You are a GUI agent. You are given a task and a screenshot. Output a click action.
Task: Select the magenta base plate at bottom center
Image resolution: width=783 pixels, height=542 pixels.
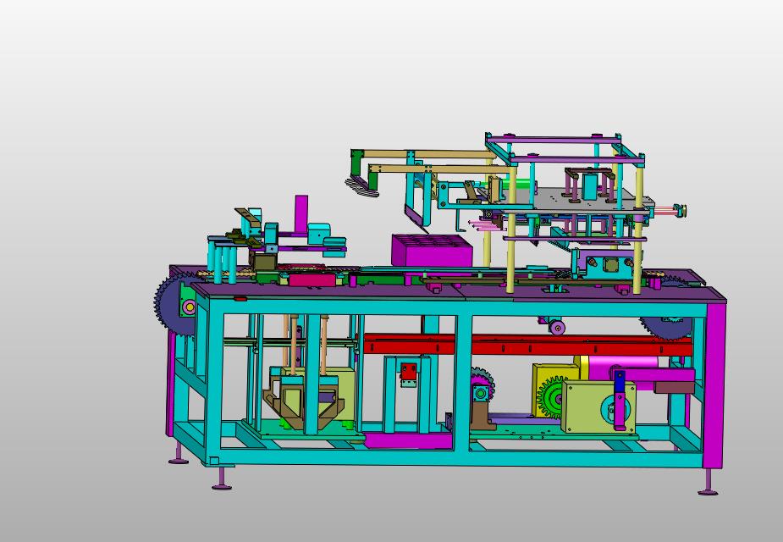409,440
